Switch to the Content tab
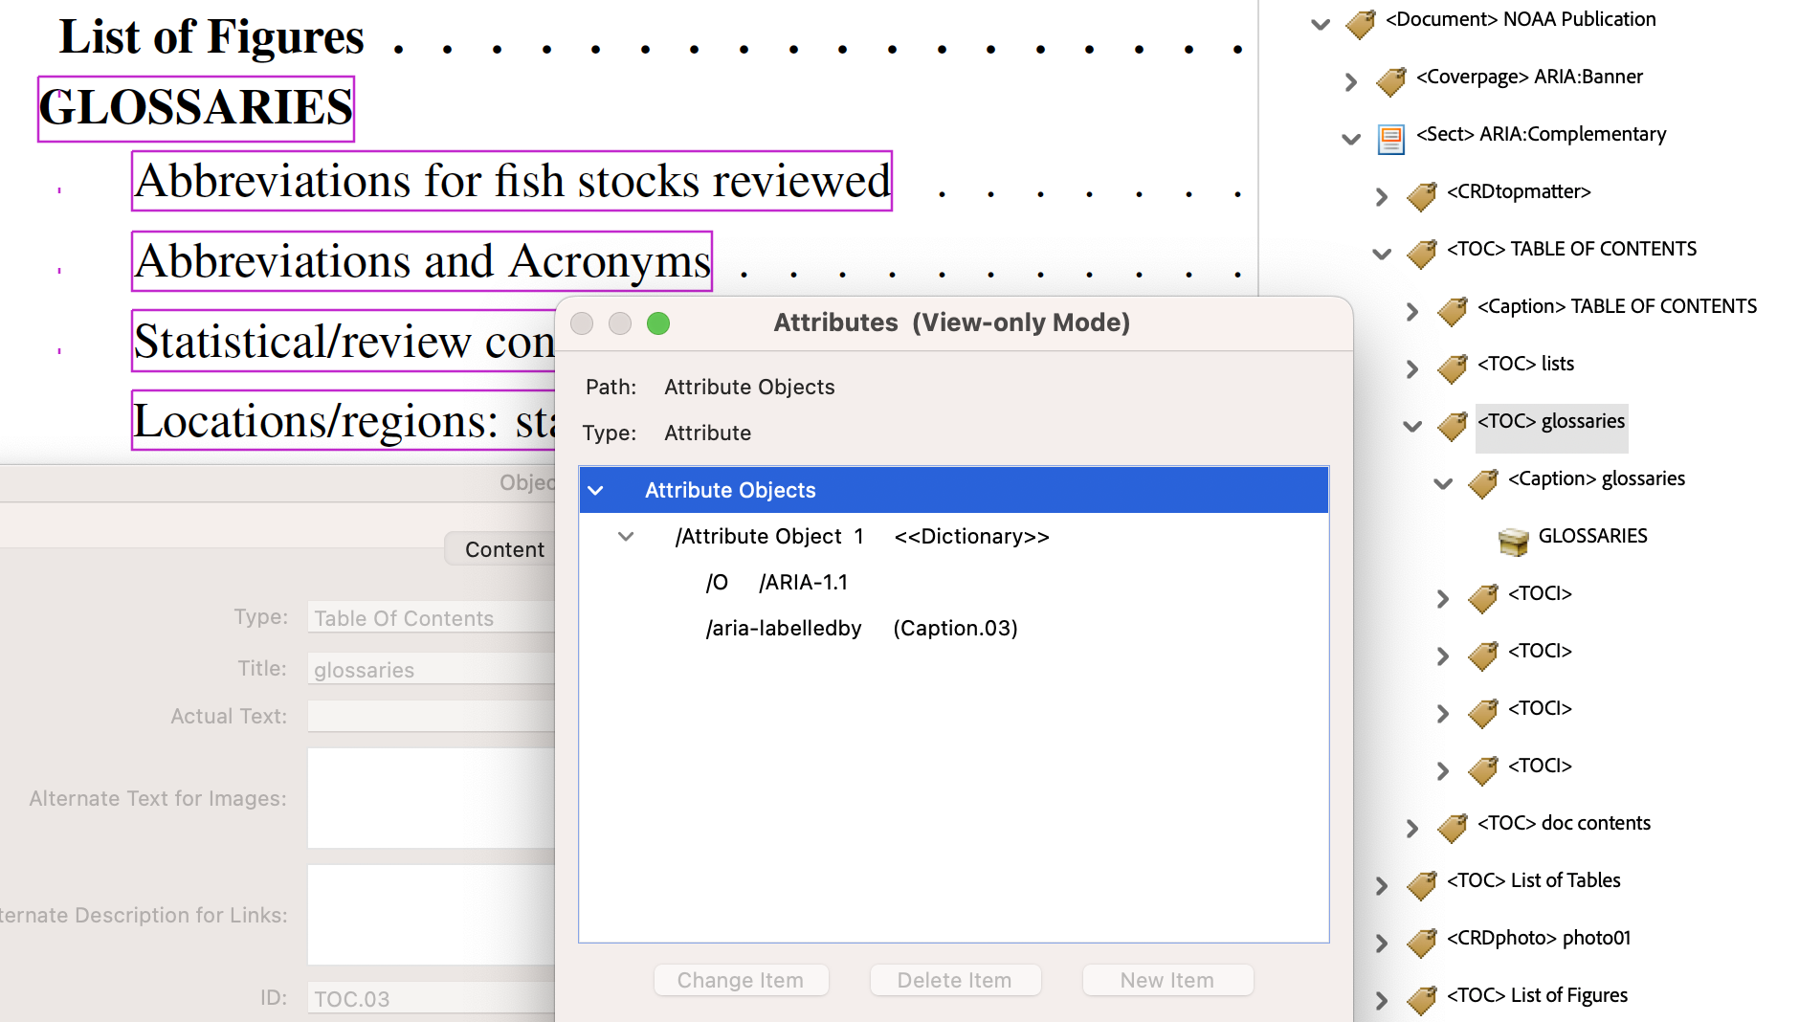This screenshot has height=1022, width=1799. pos(503,549)
